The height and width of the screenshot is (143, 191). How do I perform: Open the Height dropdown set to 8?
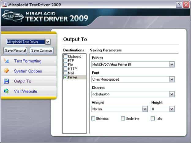(172, 109)
